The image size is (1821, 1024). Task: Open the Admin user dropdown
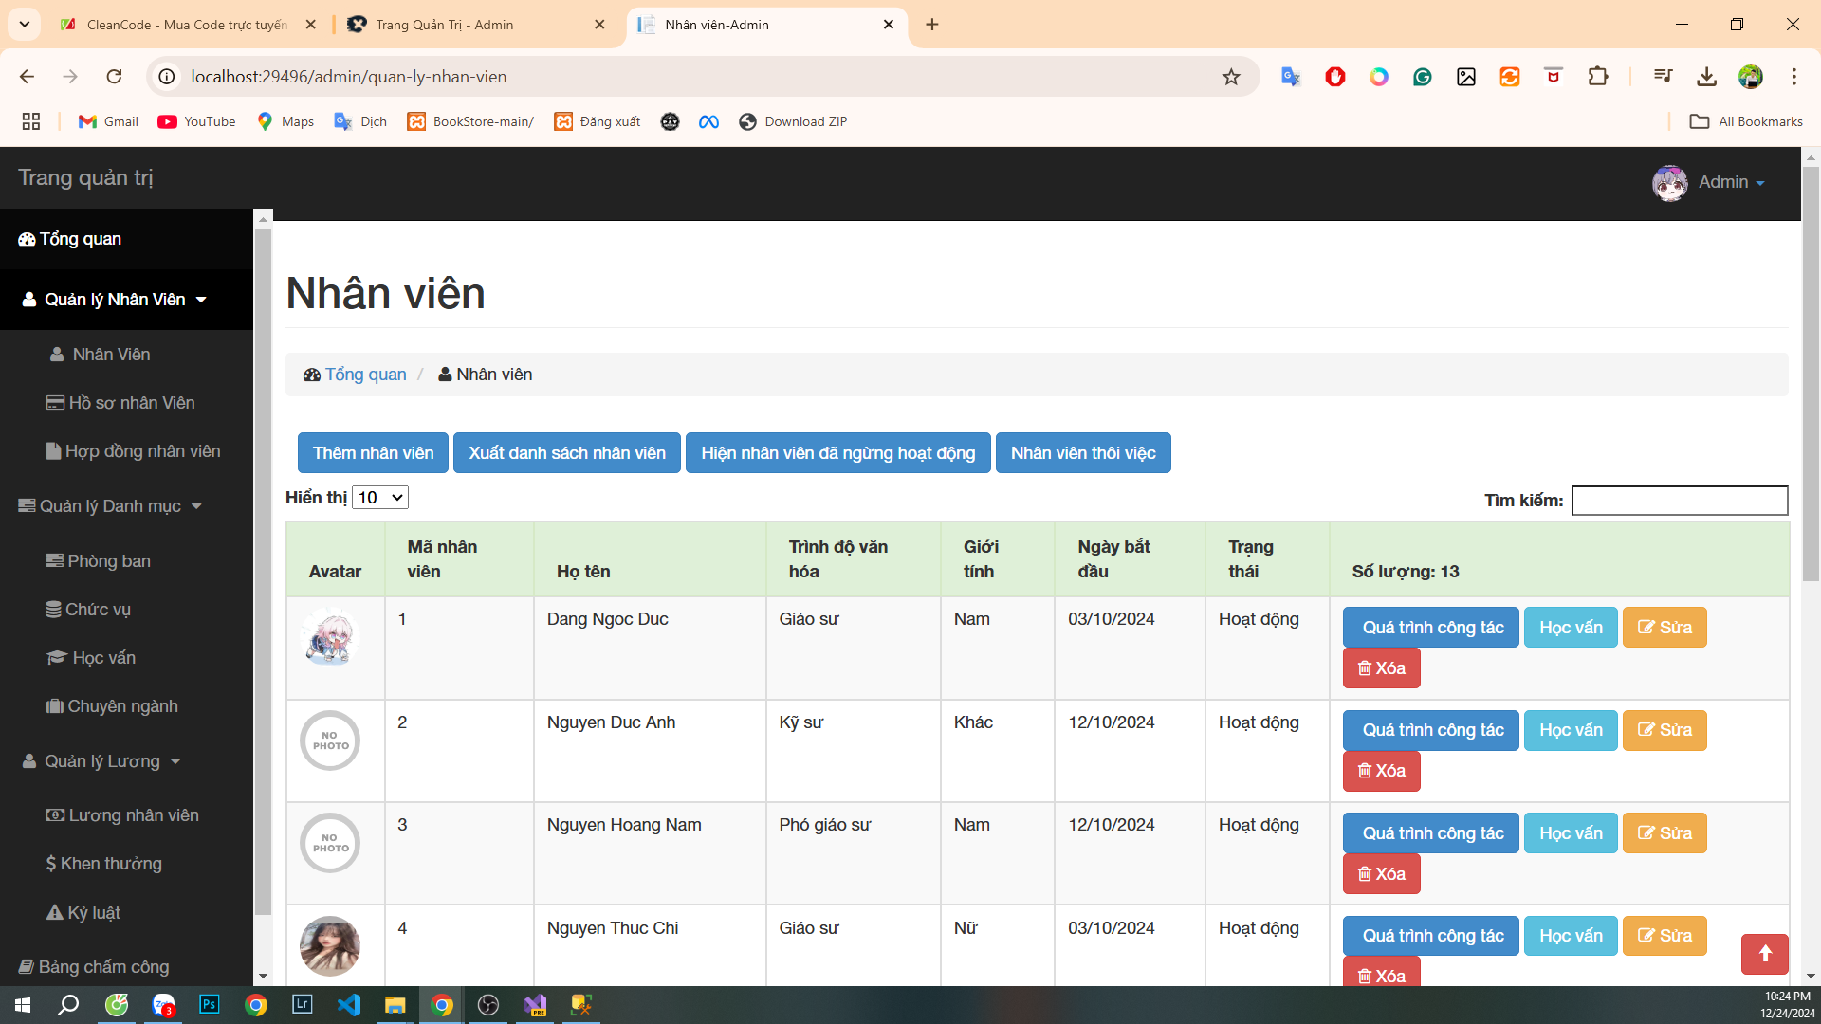click(x=1731, y=182)
